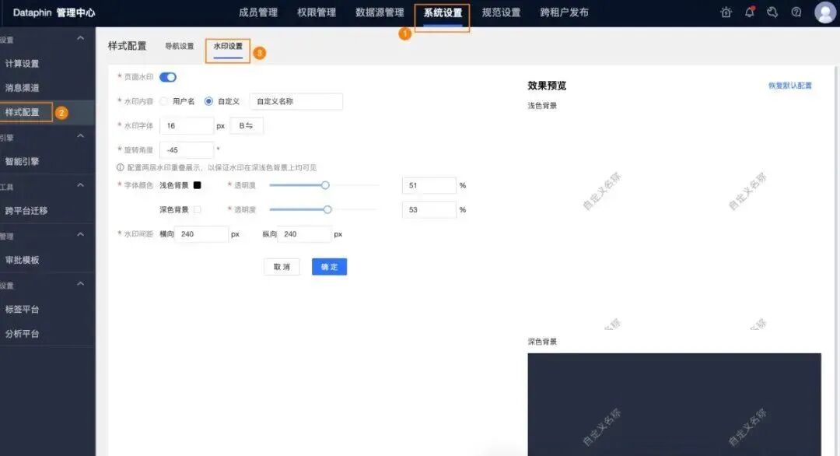This screenshot has height=456, width=840.
Task: Click the 确定 button
Action: tap(330, 267)
